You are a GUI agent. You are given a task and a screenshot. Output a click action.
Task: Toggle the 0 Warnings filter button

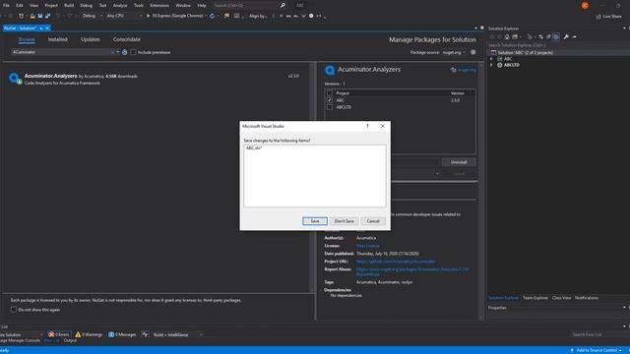[x=89, y=334]
